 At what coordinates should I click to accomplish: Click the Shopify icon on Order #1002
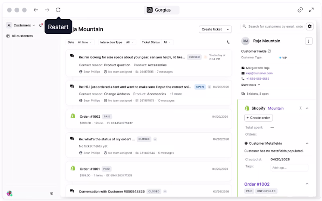pos(73,116)
